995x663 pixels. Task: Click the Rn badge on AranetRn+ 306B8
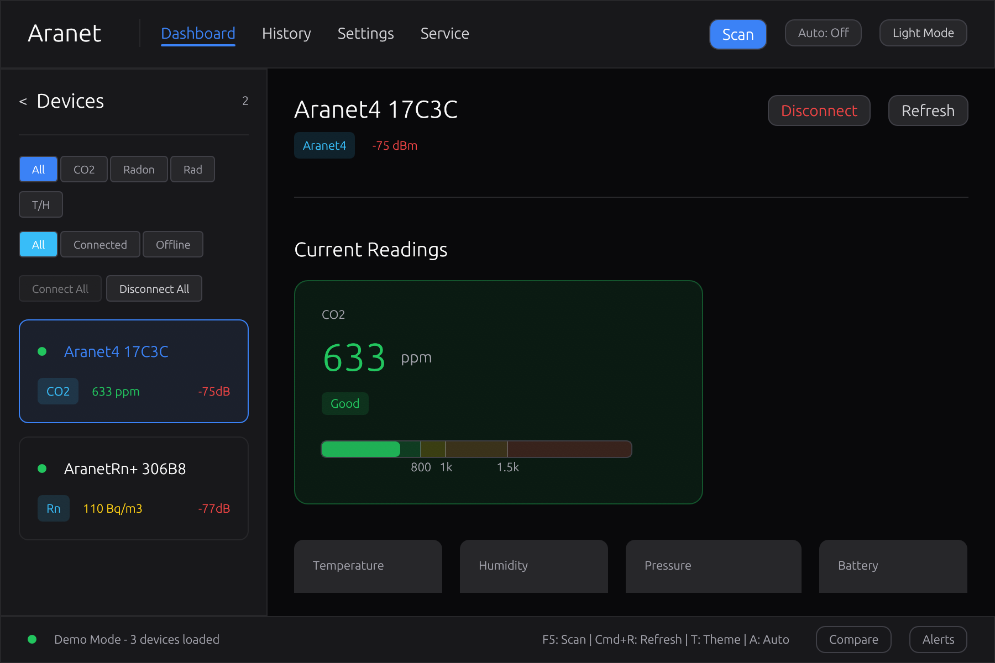[53, 508]
